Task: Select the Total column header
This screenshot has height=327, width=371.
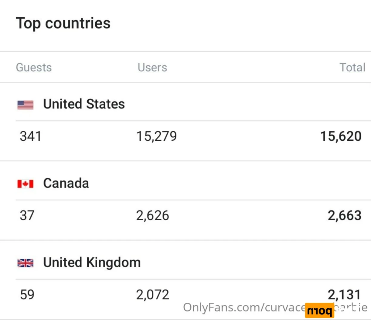Action: tap(352, 67)
